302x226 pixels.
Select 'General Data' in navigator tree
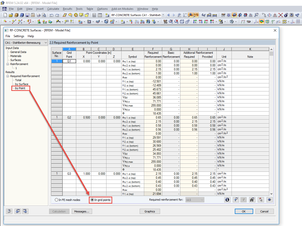click(18, 52)
